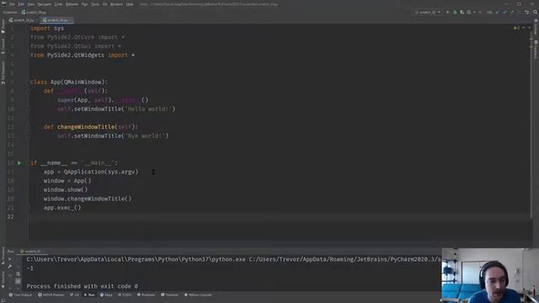539x303 pixels.
Task: Open the Python Console tool window
Action: pyautogui.click(x=198, y=295)
